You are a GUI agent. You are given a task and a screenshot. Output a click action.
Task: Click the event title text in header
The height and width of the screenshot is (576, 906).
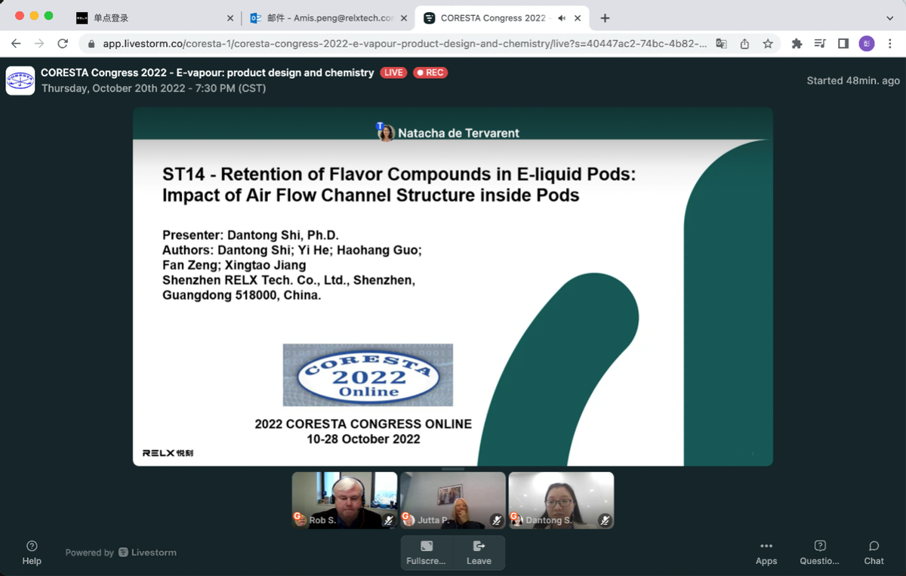coord(208,72)
